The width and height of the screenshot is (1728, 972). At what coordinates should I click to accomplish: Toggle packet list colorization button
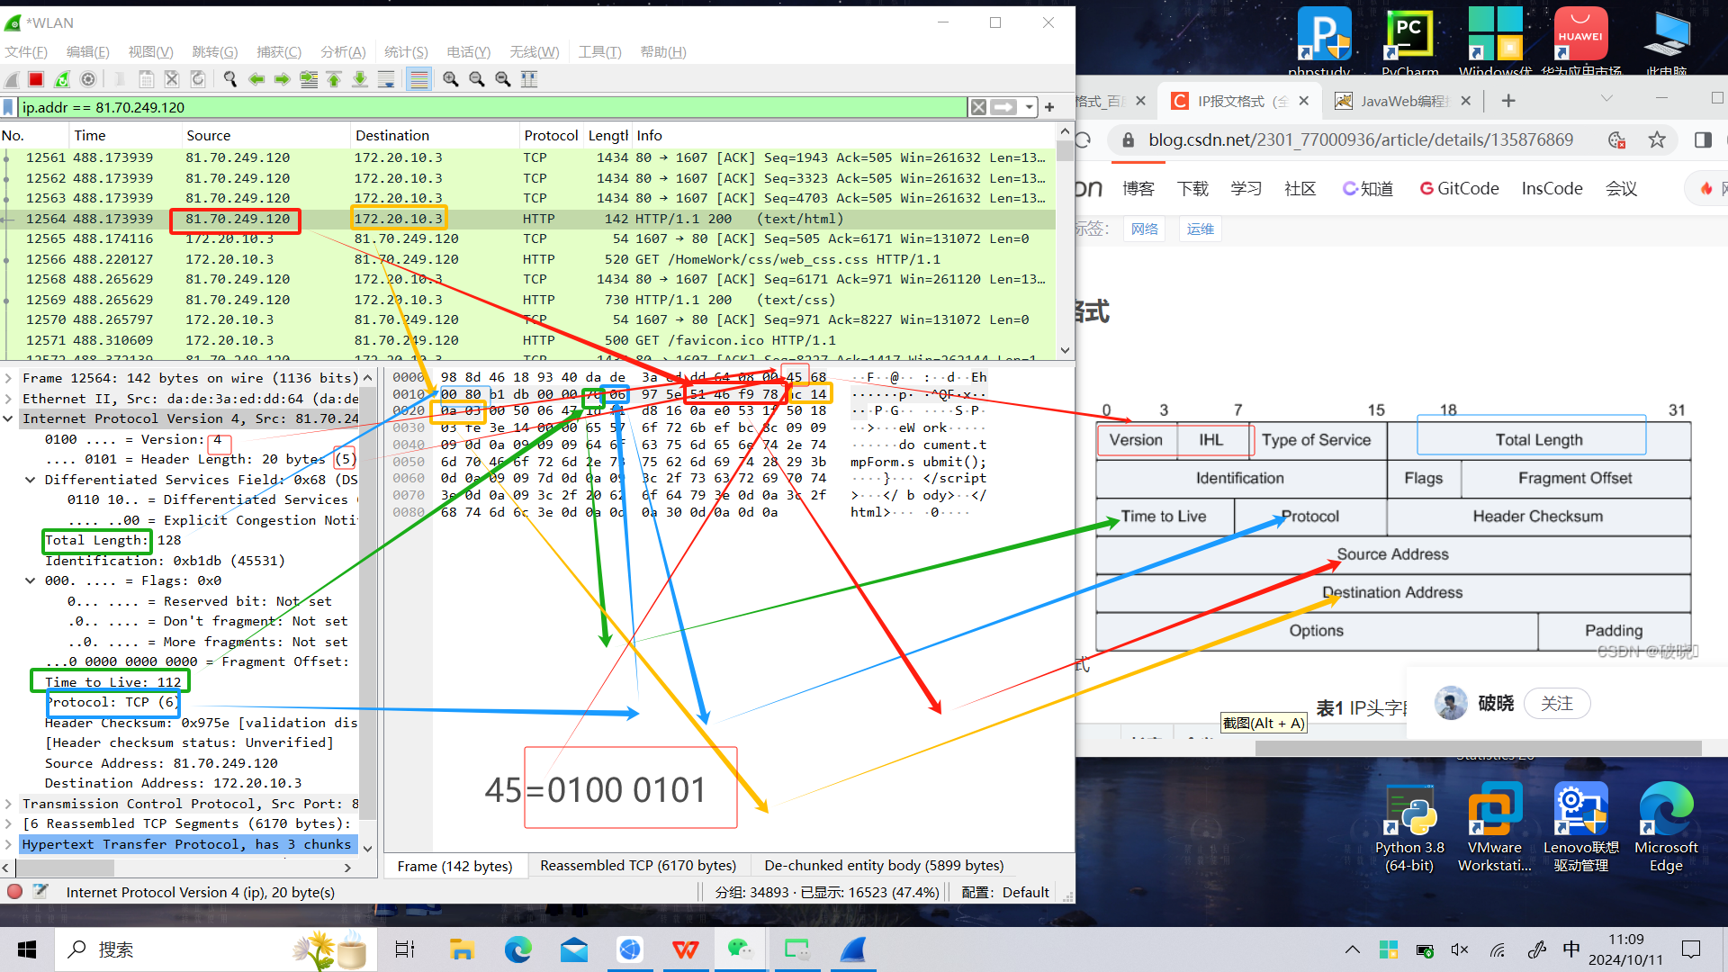pos(418,79)
